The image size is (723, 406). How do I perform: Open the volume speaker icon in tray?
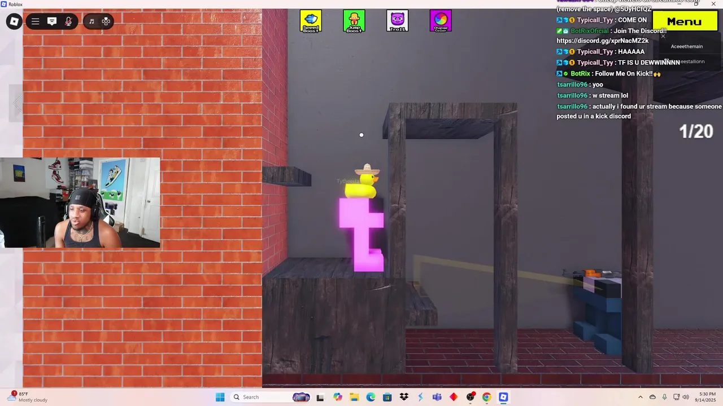686,397
